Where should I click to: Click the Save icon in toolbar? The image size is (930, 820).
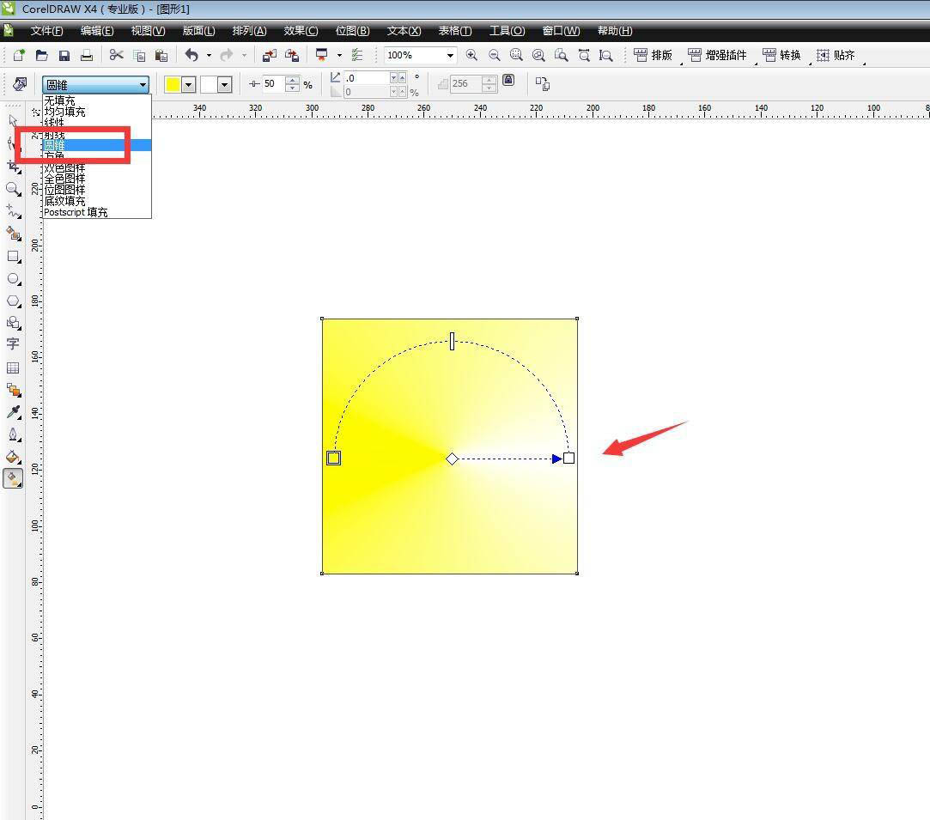coord(64,55)
